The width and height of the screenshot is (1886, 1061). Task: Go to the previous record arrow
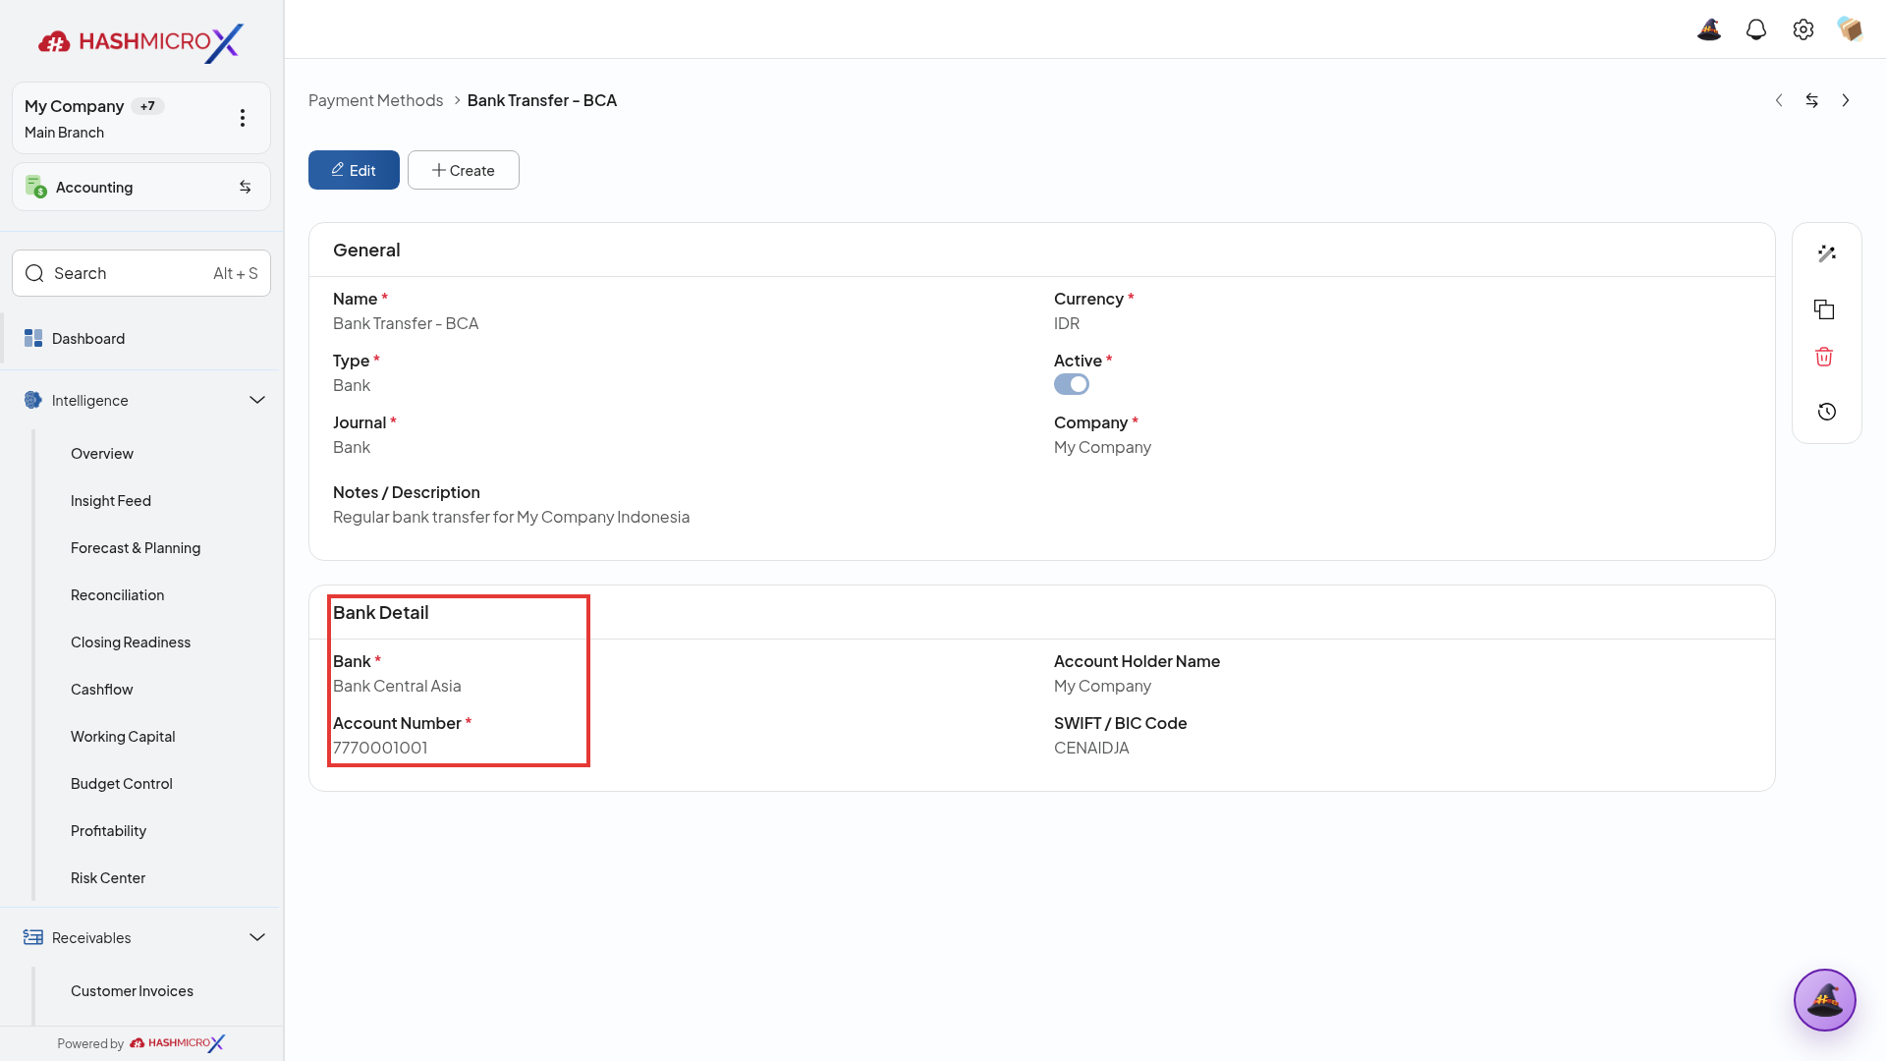[1779, 100]
